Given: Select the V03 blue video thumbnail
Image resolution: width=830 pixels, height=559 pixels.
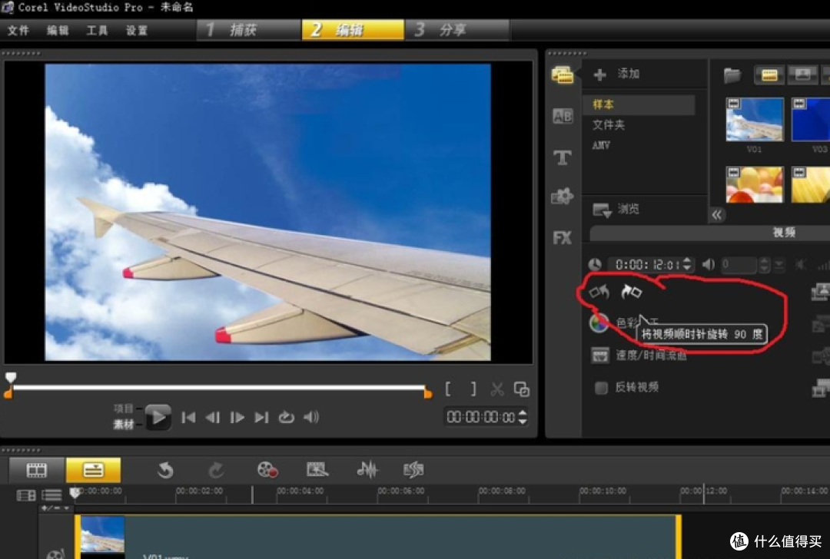Looking at the screenshot, I should 811,120.
